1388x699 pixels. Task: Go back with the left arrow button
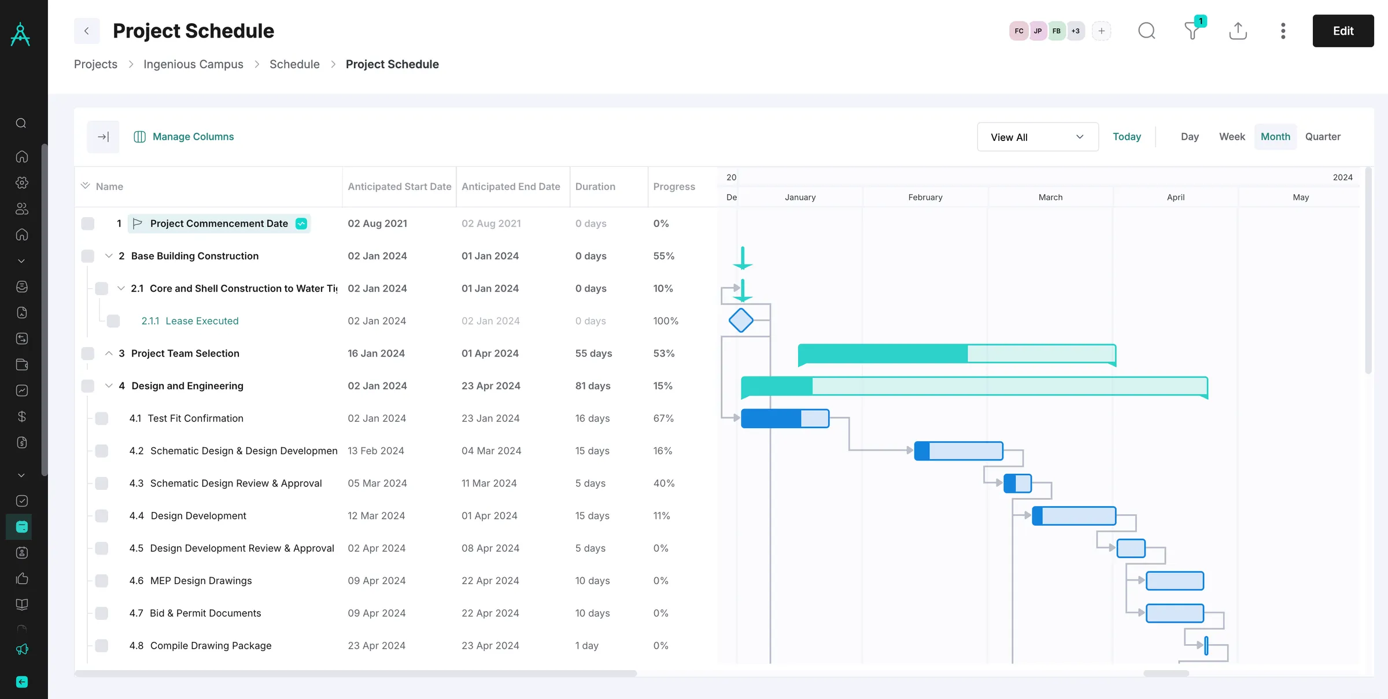tap(87, 31)
